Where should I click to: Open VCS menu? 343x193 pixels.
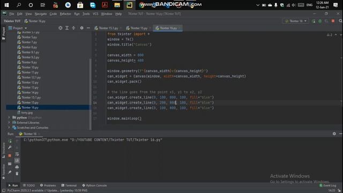tap(95, 14)
